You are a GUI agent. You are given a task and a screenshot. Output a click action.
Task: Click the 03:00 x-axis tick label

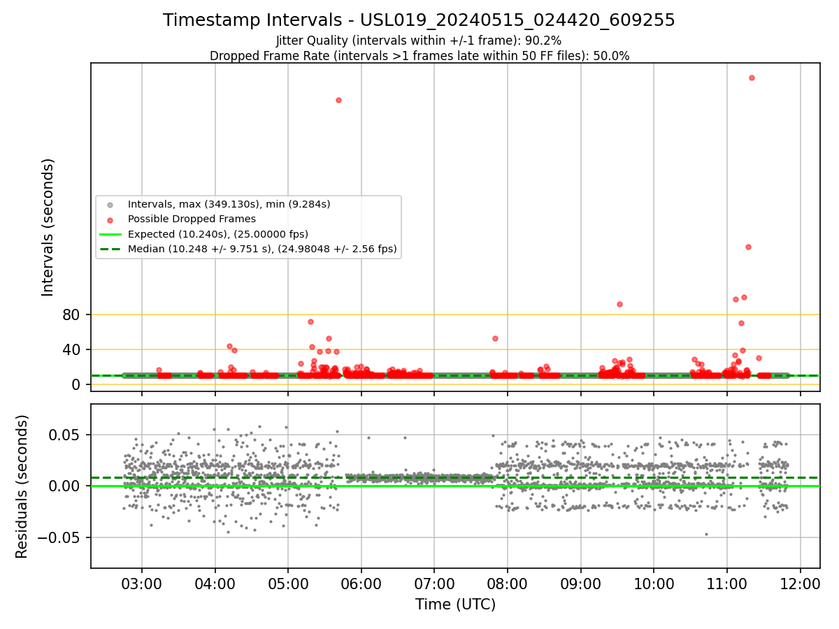point(142,584)
